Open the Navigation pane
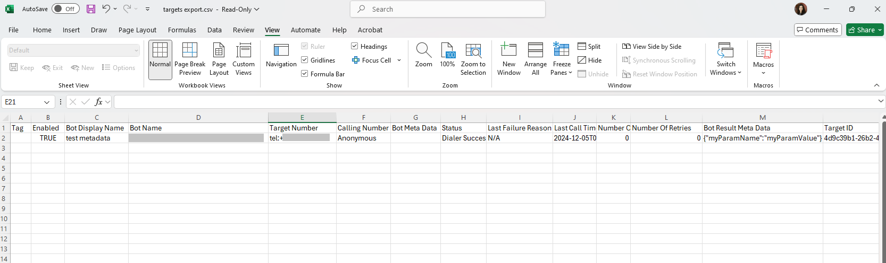 [281, 56]
